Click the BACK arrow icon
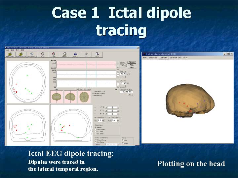Viewport: 238px width, 178px height. 75,55
